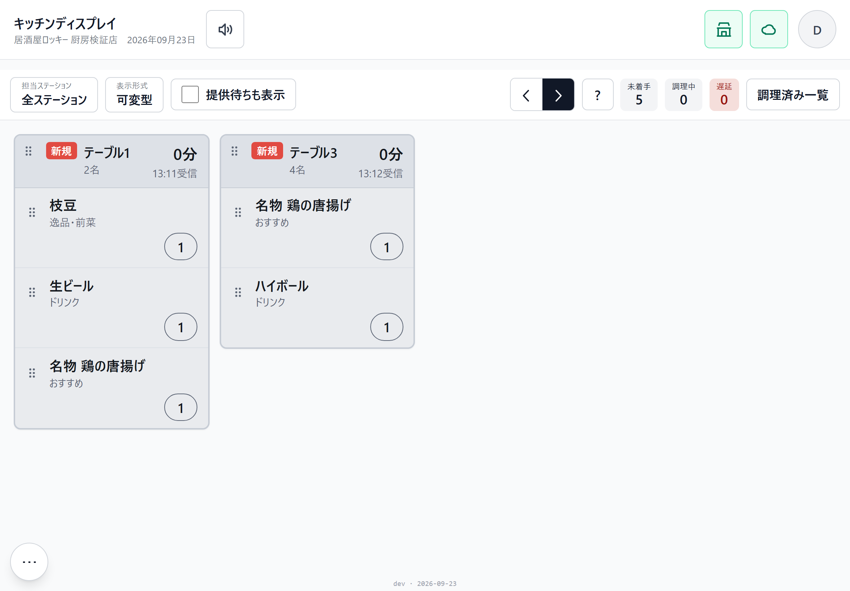Open the 表示形式 可変型 selector
This screenshot has width=850, height=591.
click(134, 94)
